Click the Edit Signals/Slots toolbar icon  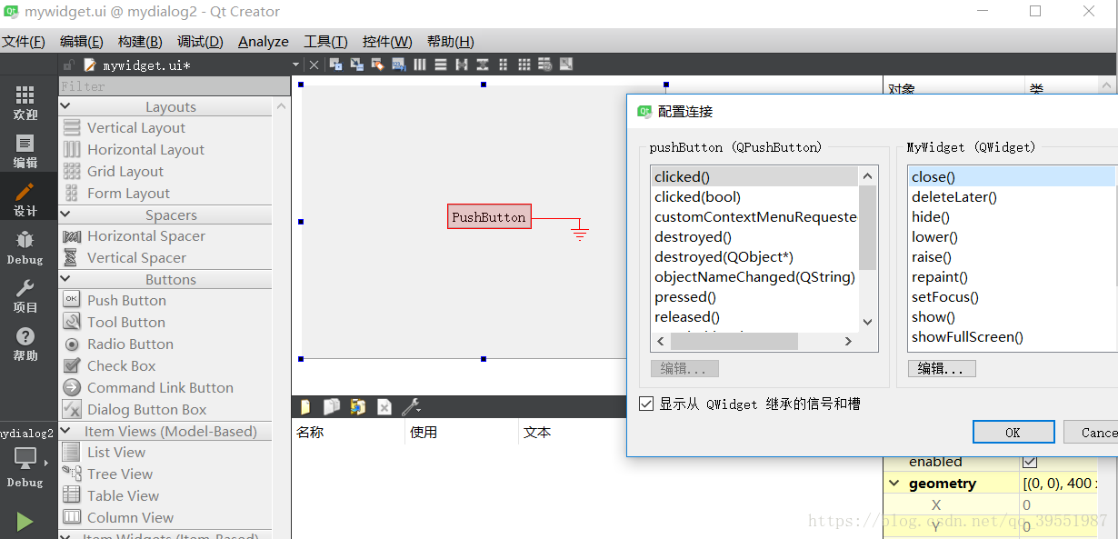(x=357, y=65)
